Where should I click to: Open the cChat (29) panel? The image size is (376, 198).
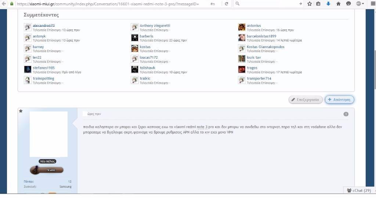(359, 190)
